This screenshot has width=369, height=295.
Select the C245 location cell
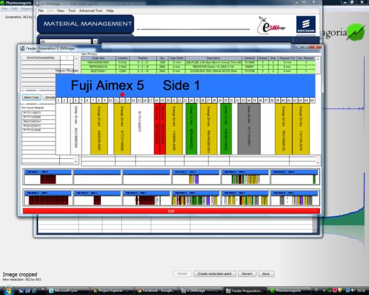coord(123,71)
